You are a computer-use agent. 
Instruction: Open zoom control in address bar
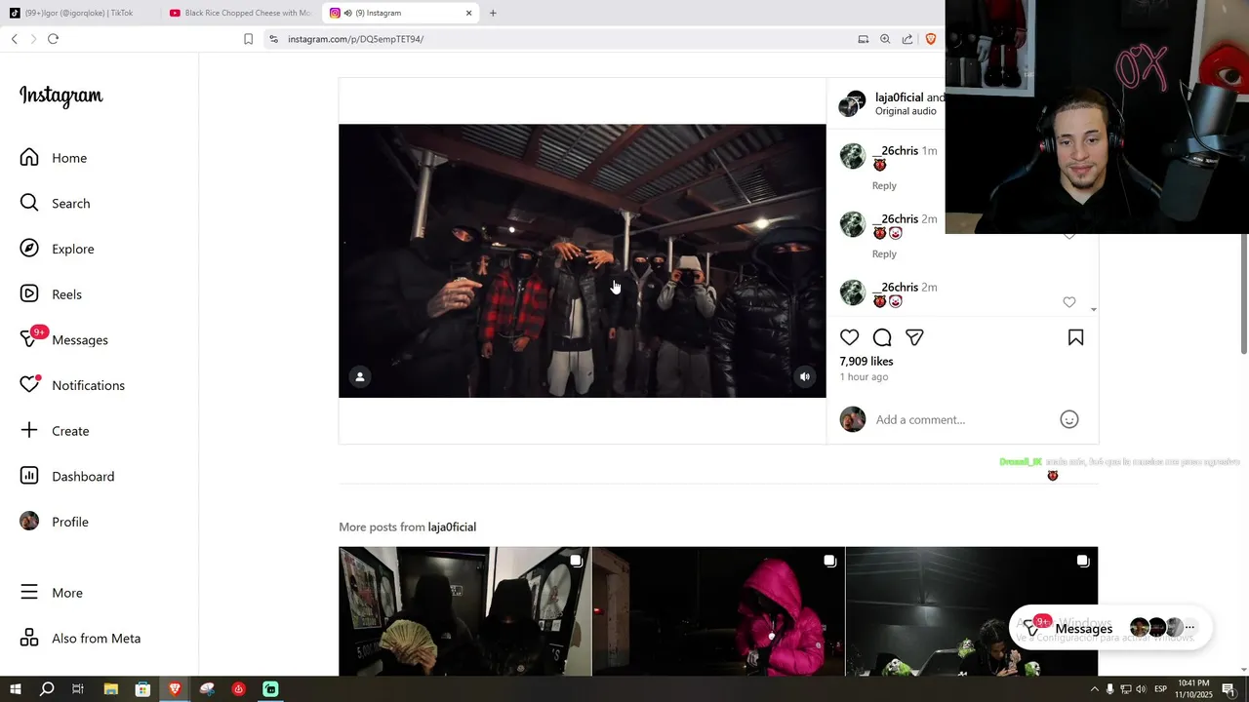[885, 39]
